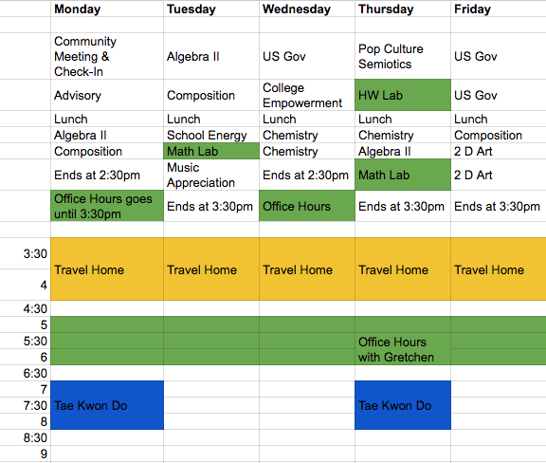The image size is (546, 463).
Task: Click Office Hours with Gretchen cell
Action: pos(403,349)
